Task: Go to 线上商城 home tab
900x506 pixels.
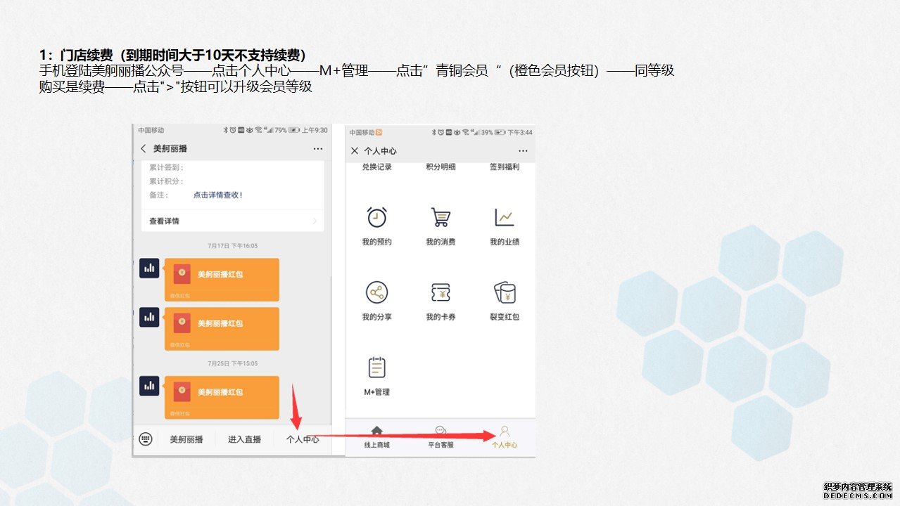Action: pyautogui.click(x=377, y=437)
